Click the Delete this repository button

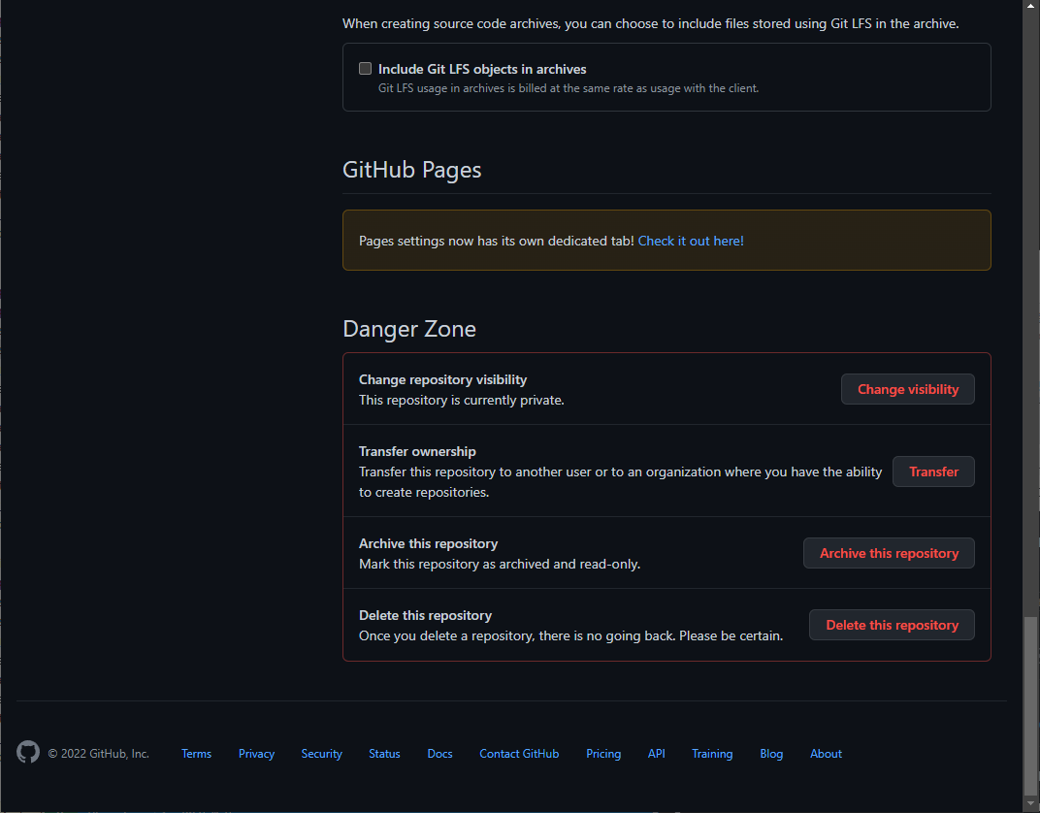pyautogui.click(x=892, y=625)
